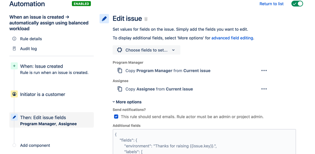Click the yellow user condition icon

pyautogui.click(x=14, y=94)
